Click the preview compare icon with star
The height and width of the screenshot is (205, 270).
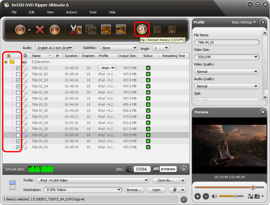click(251, 196)
